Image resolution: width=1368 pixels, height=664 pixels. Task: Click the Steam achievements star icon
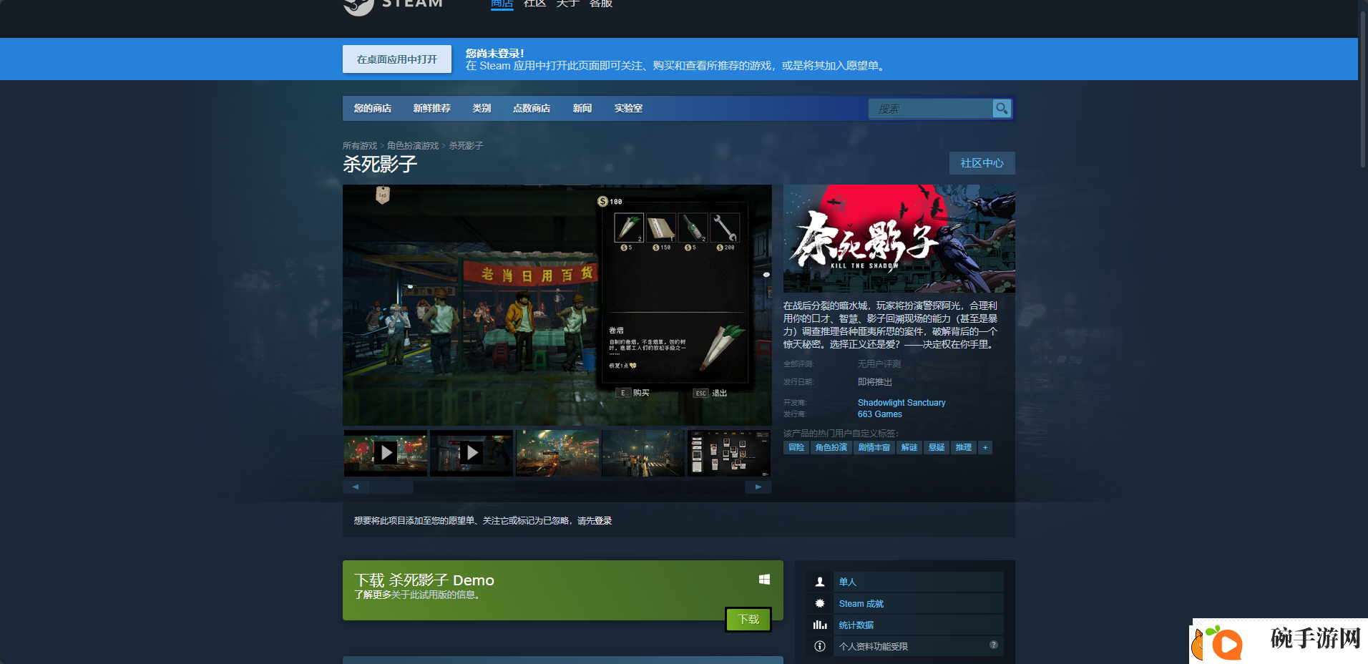point(820,603)
